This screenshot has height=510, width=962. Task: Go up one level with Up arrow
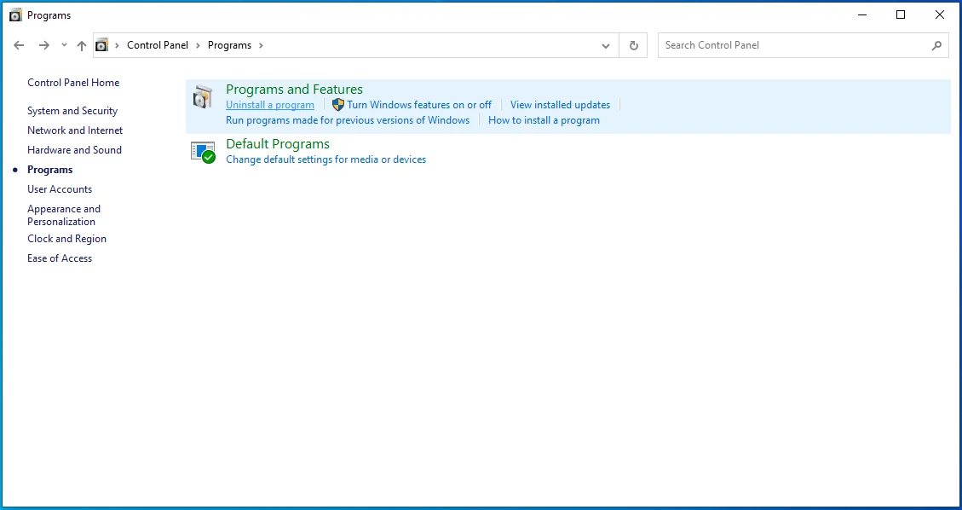click(x=82, y=45)
